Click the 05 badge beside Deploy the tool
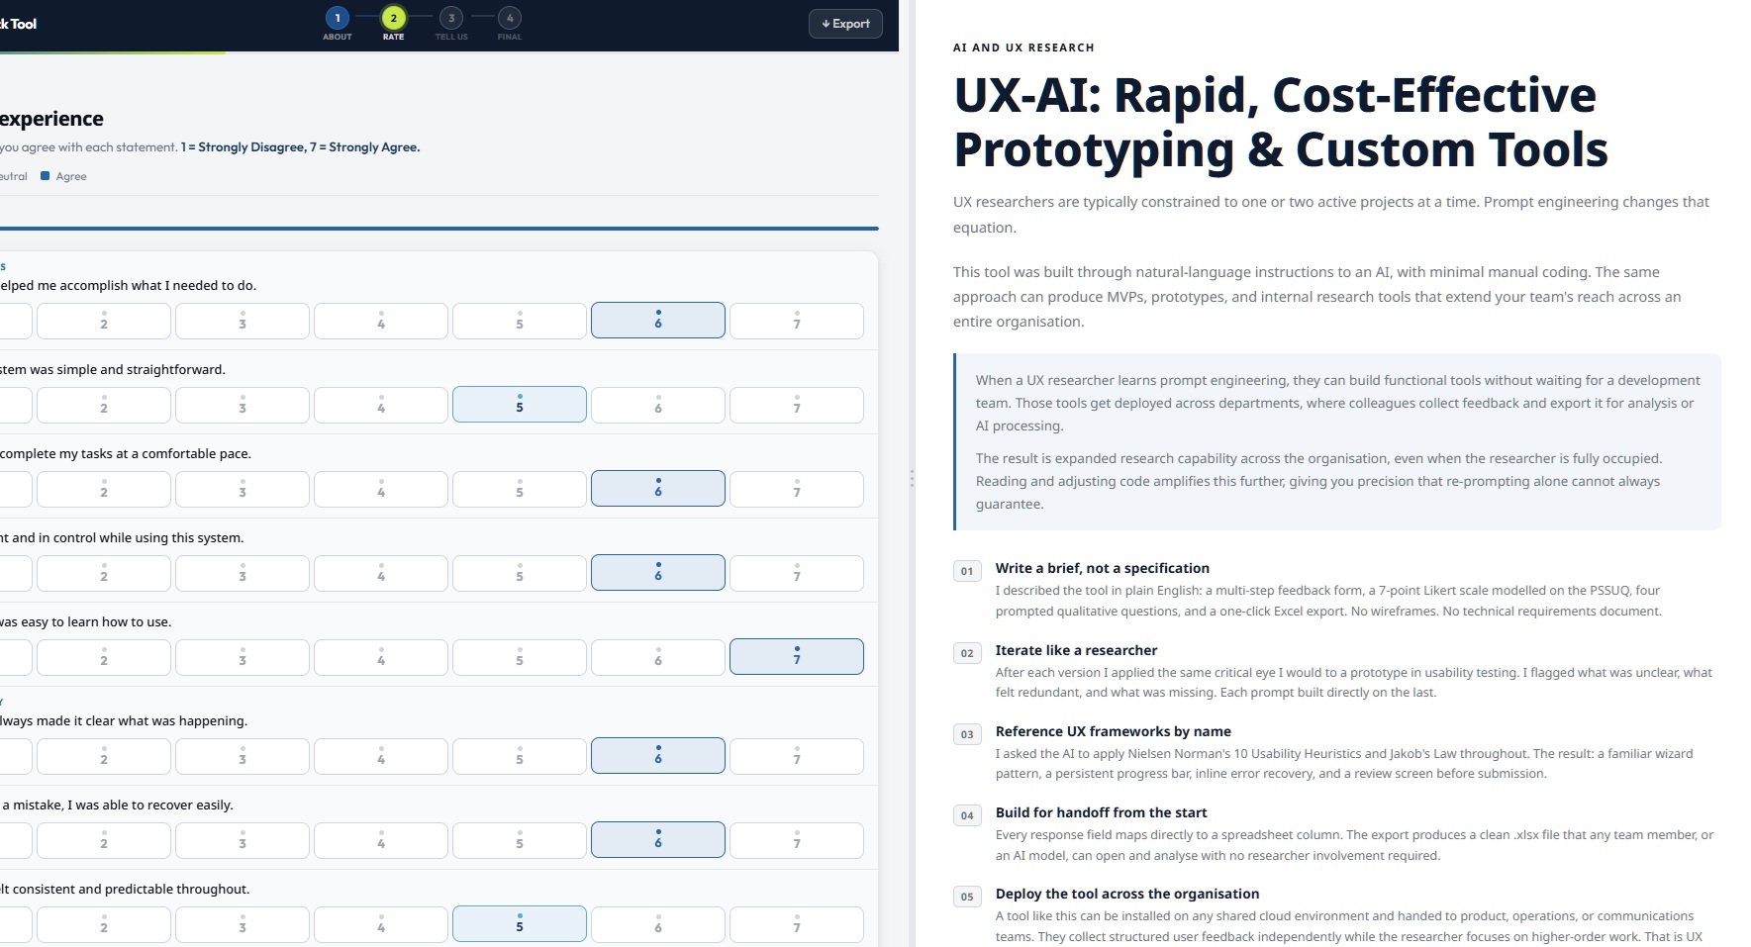The image size is (1751, 947). click(967, 897)
